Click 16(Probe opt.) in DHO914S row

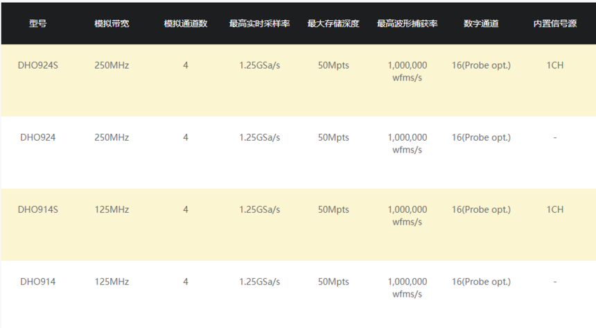(x=481, y=209)
